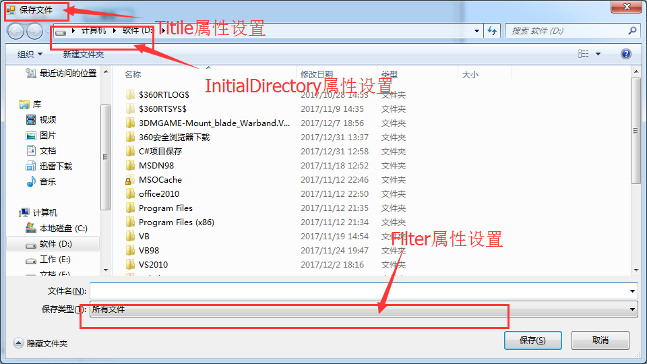Expand the view options dropdown arrow
647x364 pixels.
pyautogui.click(x=598, y=54)
